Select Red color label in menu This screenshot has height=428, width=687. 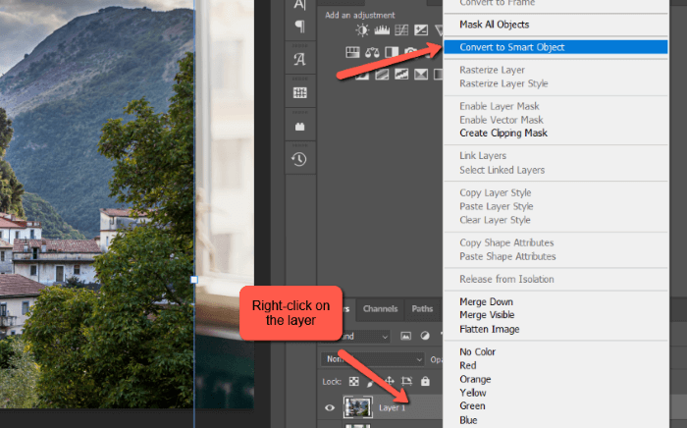470,365
